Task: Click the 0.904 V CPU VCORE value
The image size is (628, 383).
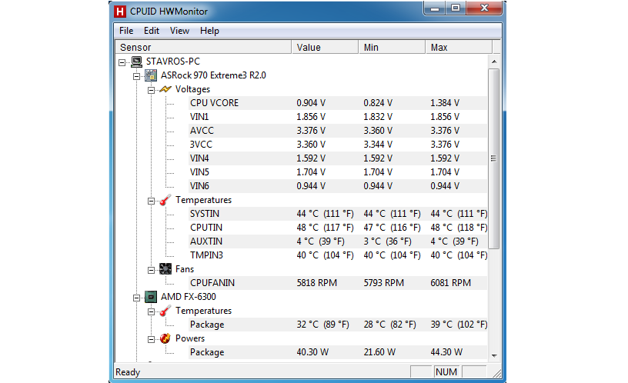Action: coord(311,103)
